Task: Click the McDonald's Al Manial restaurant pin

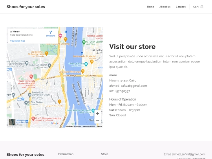Action: (92, 62)
